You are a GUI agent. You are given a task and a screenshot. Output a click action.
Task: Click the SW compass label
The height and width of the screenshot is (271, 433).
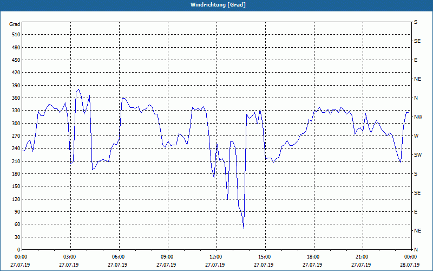(418, 155)
